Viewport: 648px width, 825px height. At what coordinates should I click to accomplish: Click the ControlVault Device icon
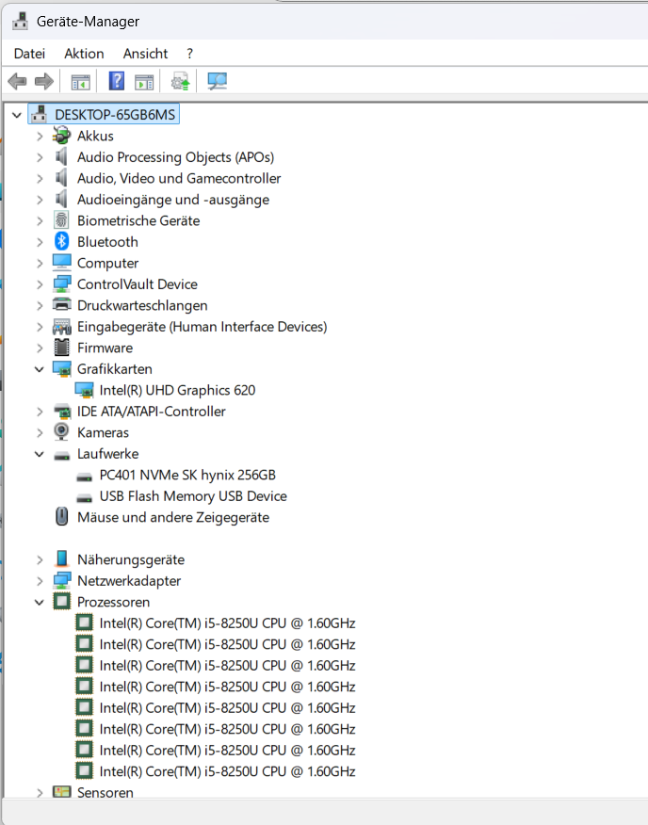pos(61,283)
